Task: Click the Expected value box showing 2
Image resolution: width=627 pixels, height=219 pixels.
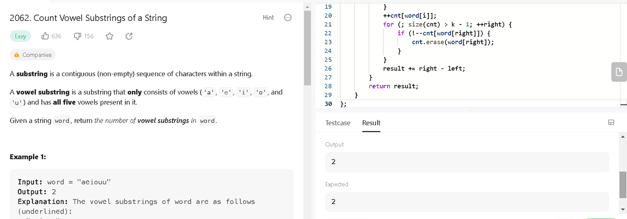Action: (x=467, y=202)
